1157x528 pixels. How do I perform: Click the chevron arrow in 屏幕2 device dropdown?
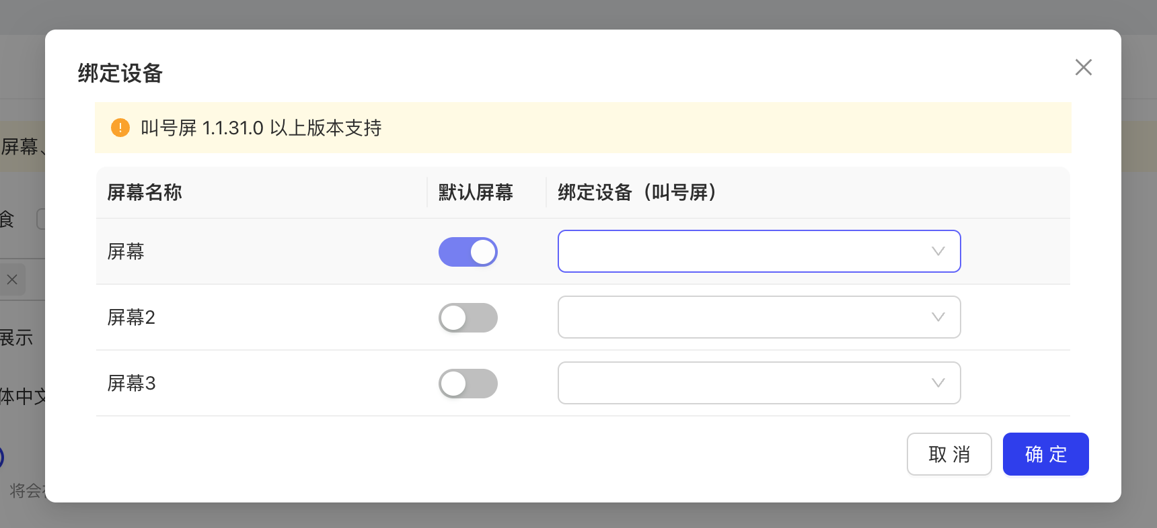938,317
